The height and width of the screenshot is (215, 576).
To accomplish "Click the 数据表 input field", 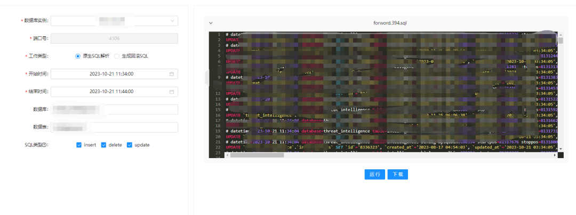I will pos(114,127).
